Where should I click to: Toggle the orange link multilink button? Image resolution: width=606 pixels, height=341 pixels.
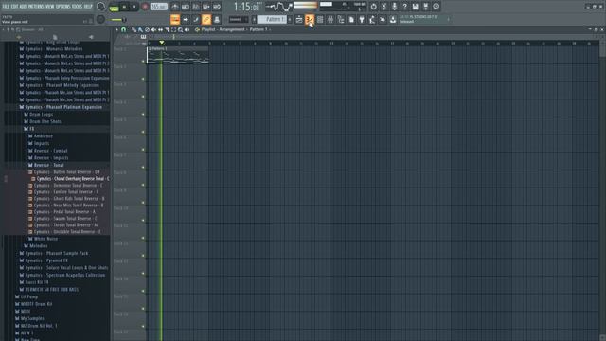(x=206, y=19)
